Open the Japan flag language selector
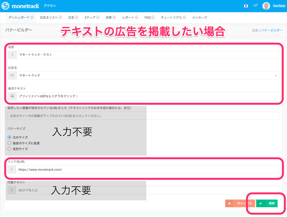Screen dimensions: 287x218 (246, 6)
